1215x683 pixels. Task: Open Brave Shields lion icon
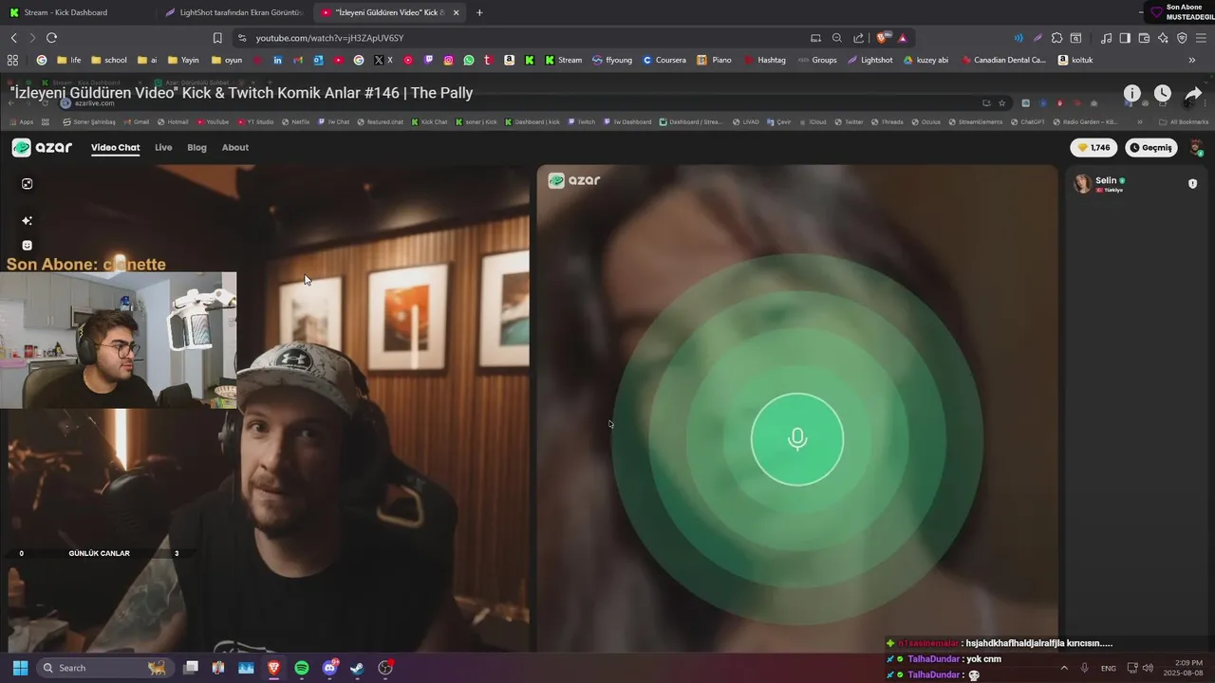[x=882, y=38]
